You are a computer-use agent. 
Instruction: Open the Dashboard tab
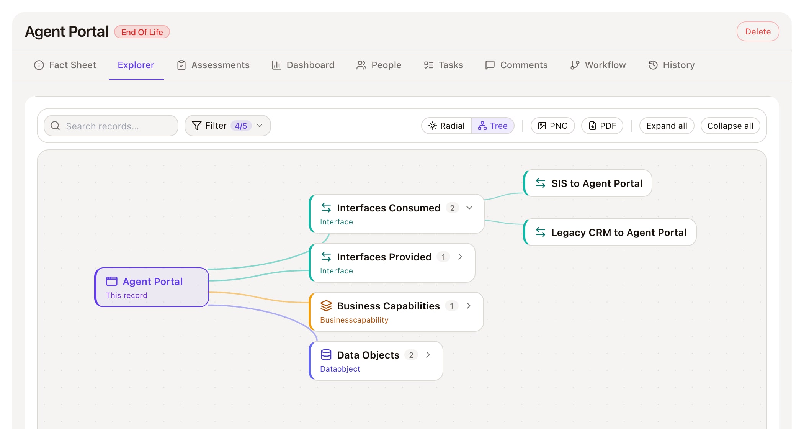click(303, 65)
